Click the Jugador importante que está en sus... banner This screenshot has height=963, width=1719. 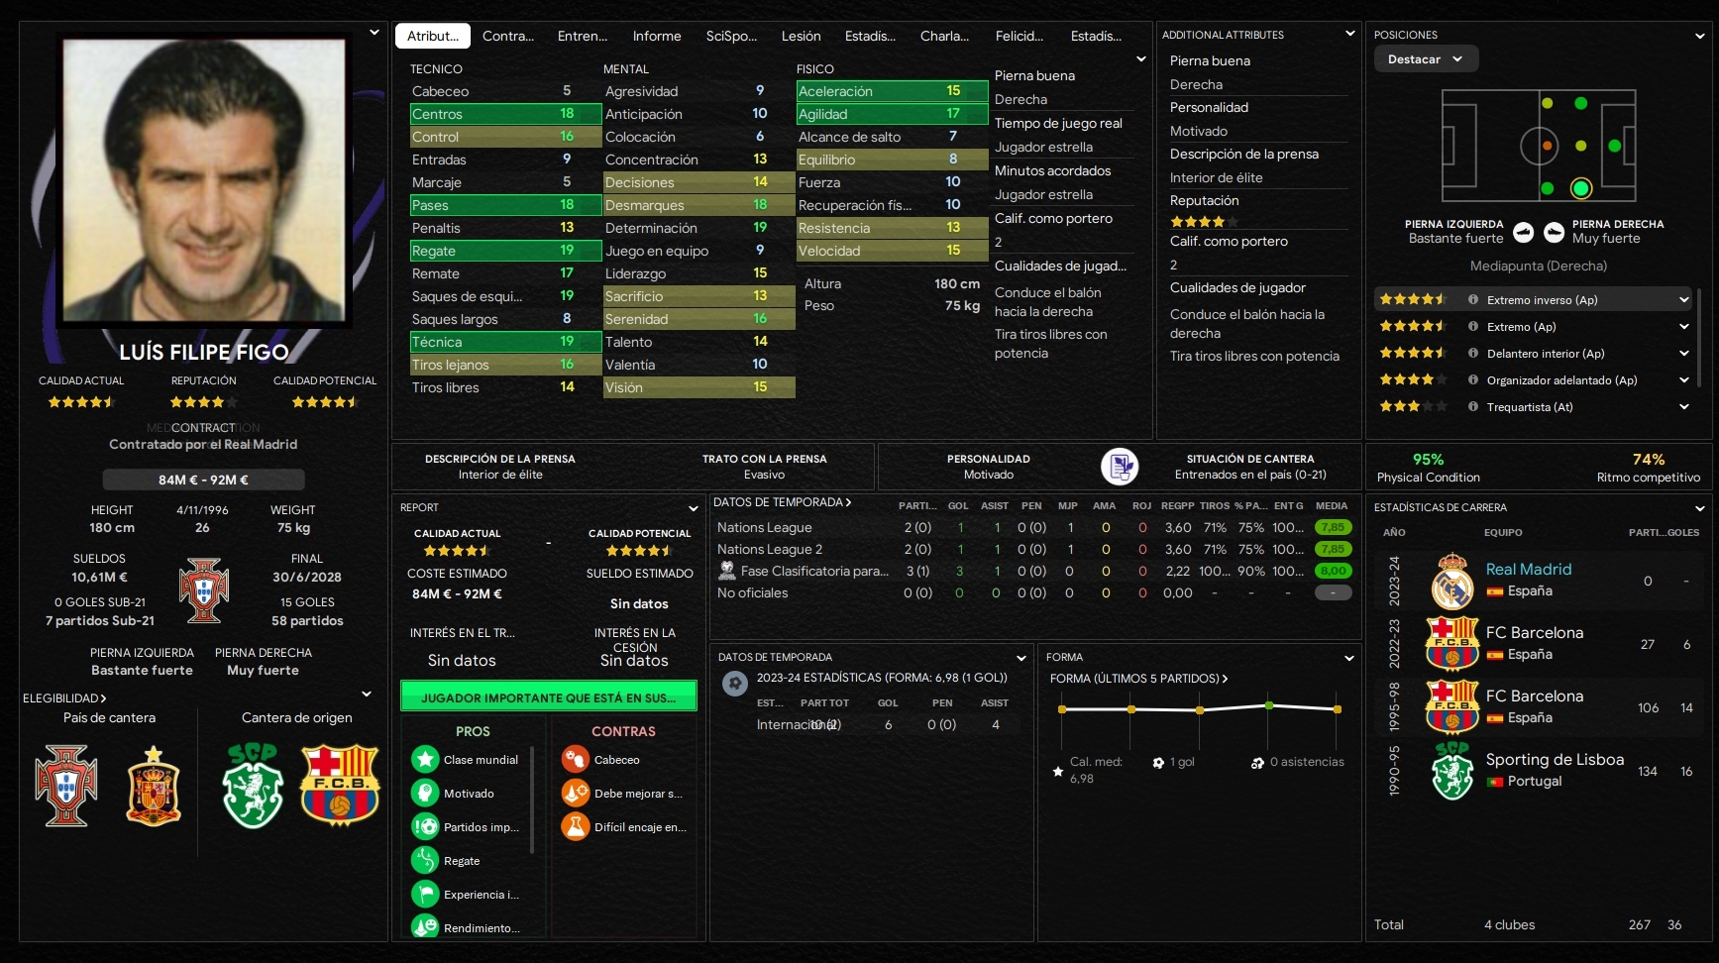[x=549, y=697]
